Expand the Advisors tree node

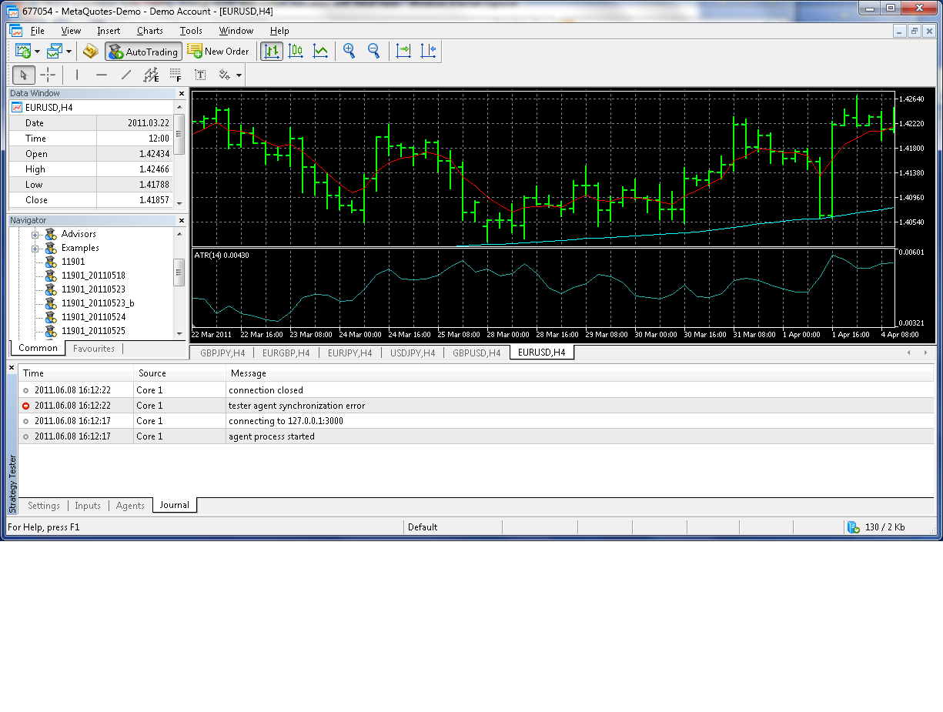(35, 234)
